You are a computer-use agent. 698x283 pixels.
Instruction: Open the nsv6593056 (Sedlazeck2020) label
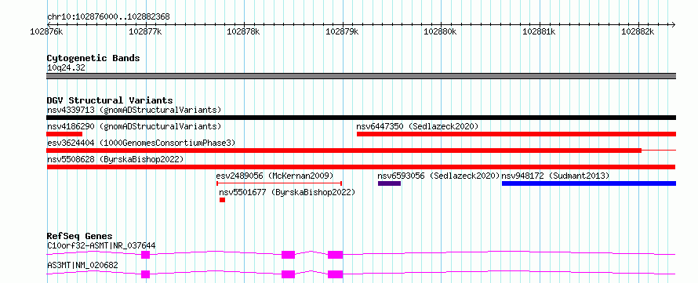(439, 176)
